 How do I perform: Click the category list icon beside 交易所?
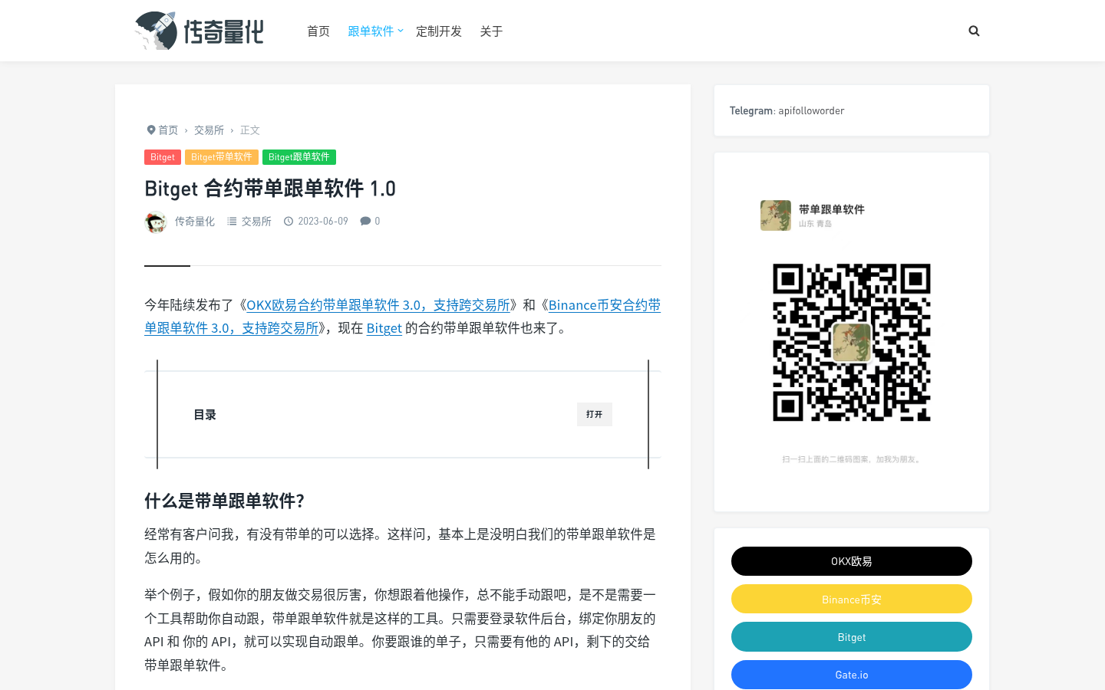click(x=232, y=221)
